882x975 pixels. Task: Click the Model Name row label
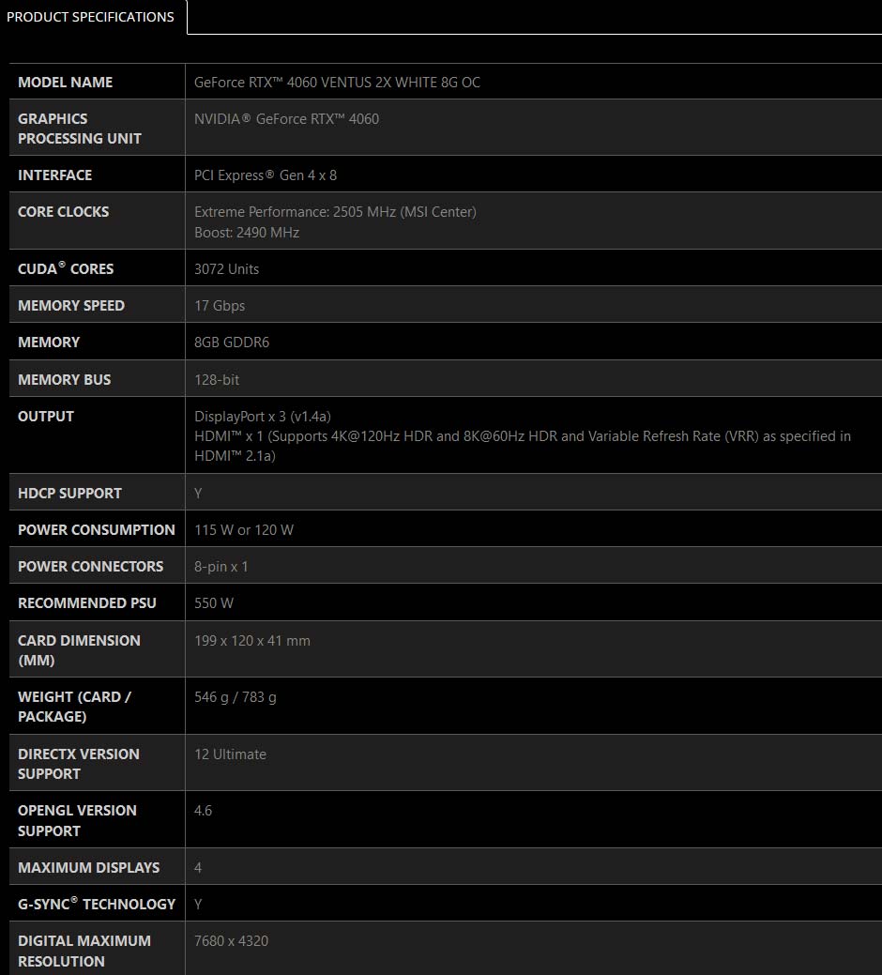(x=66, y=83)
